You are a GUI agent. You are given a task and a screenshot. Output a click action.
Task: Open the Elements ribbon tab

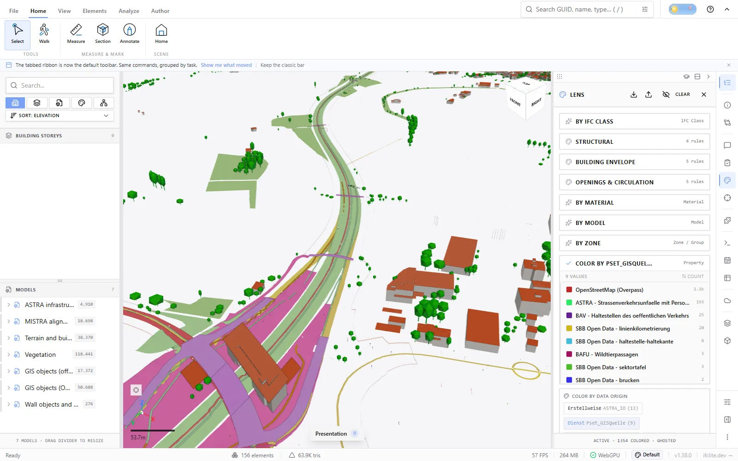pyautogui.click(x=95, y=11)
